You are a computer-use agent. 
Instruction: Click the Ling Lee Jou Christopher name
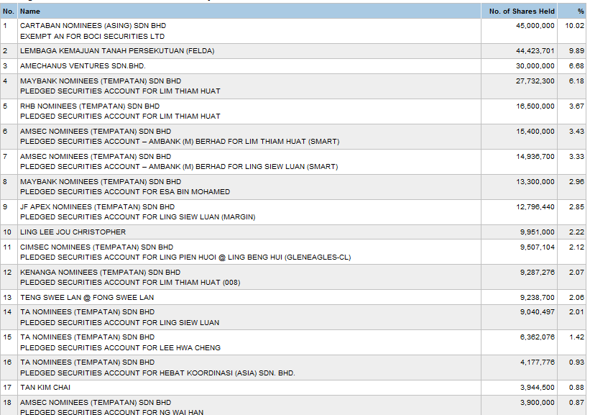pyautogui.click(x=73, y=232)
